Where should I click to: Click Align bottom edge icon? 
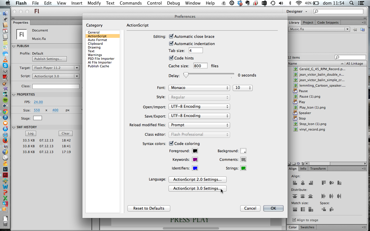(x=339, y=183)
